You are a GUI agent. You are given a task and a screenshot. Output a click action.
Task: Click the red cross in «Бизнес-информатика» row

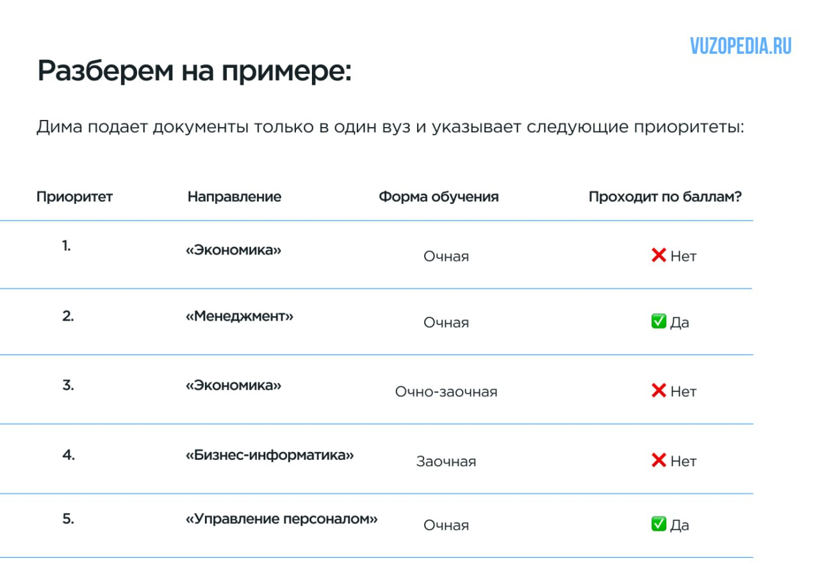[x=659, y=460]
